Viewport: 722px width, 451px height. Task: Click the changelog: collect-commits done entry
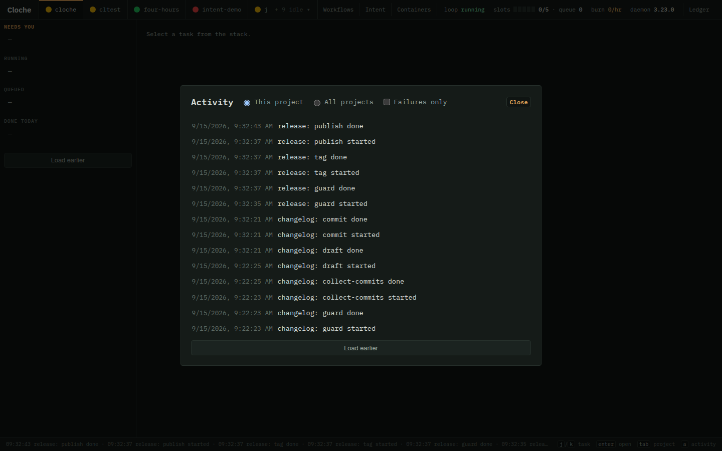pyautogui.click(x=361, y=281)
